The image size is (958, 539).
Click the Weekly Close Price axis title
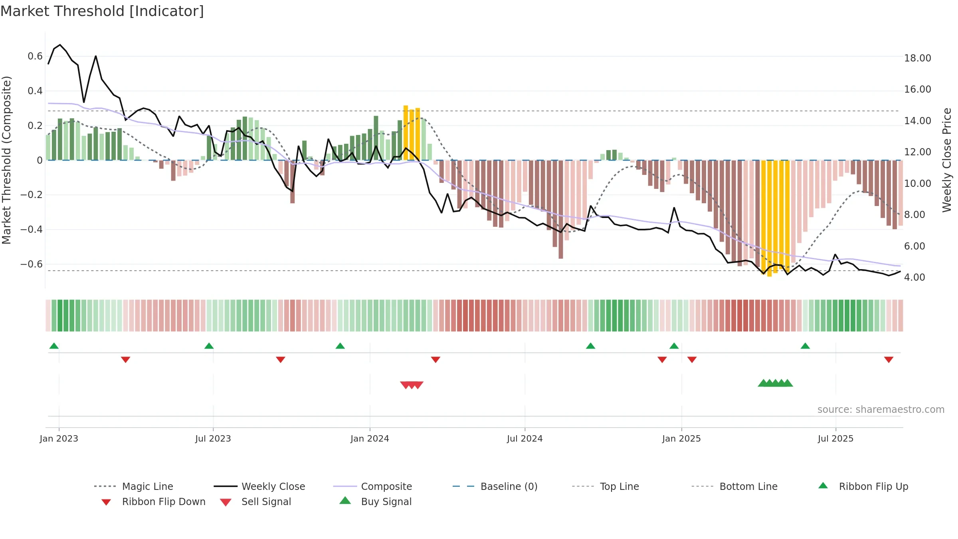[947, 160]
